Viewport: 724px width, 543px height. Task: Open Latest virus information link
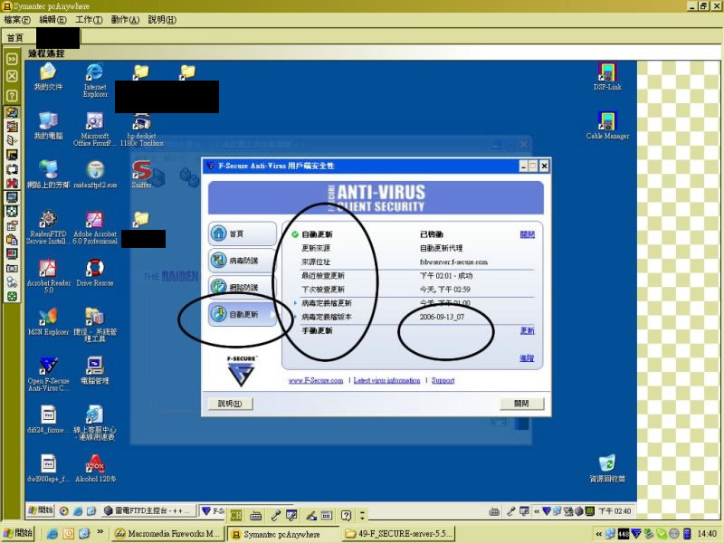387,380
